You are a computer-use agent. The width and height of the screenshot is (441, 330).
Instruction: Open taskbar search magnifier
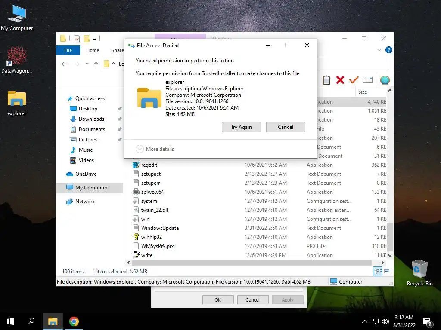coord(31,321)
